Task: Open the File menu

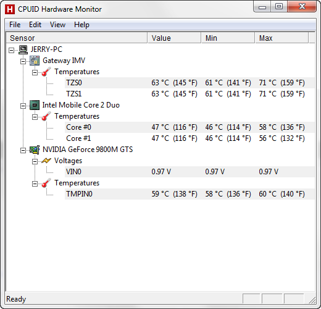Action: tap(15, 25)
